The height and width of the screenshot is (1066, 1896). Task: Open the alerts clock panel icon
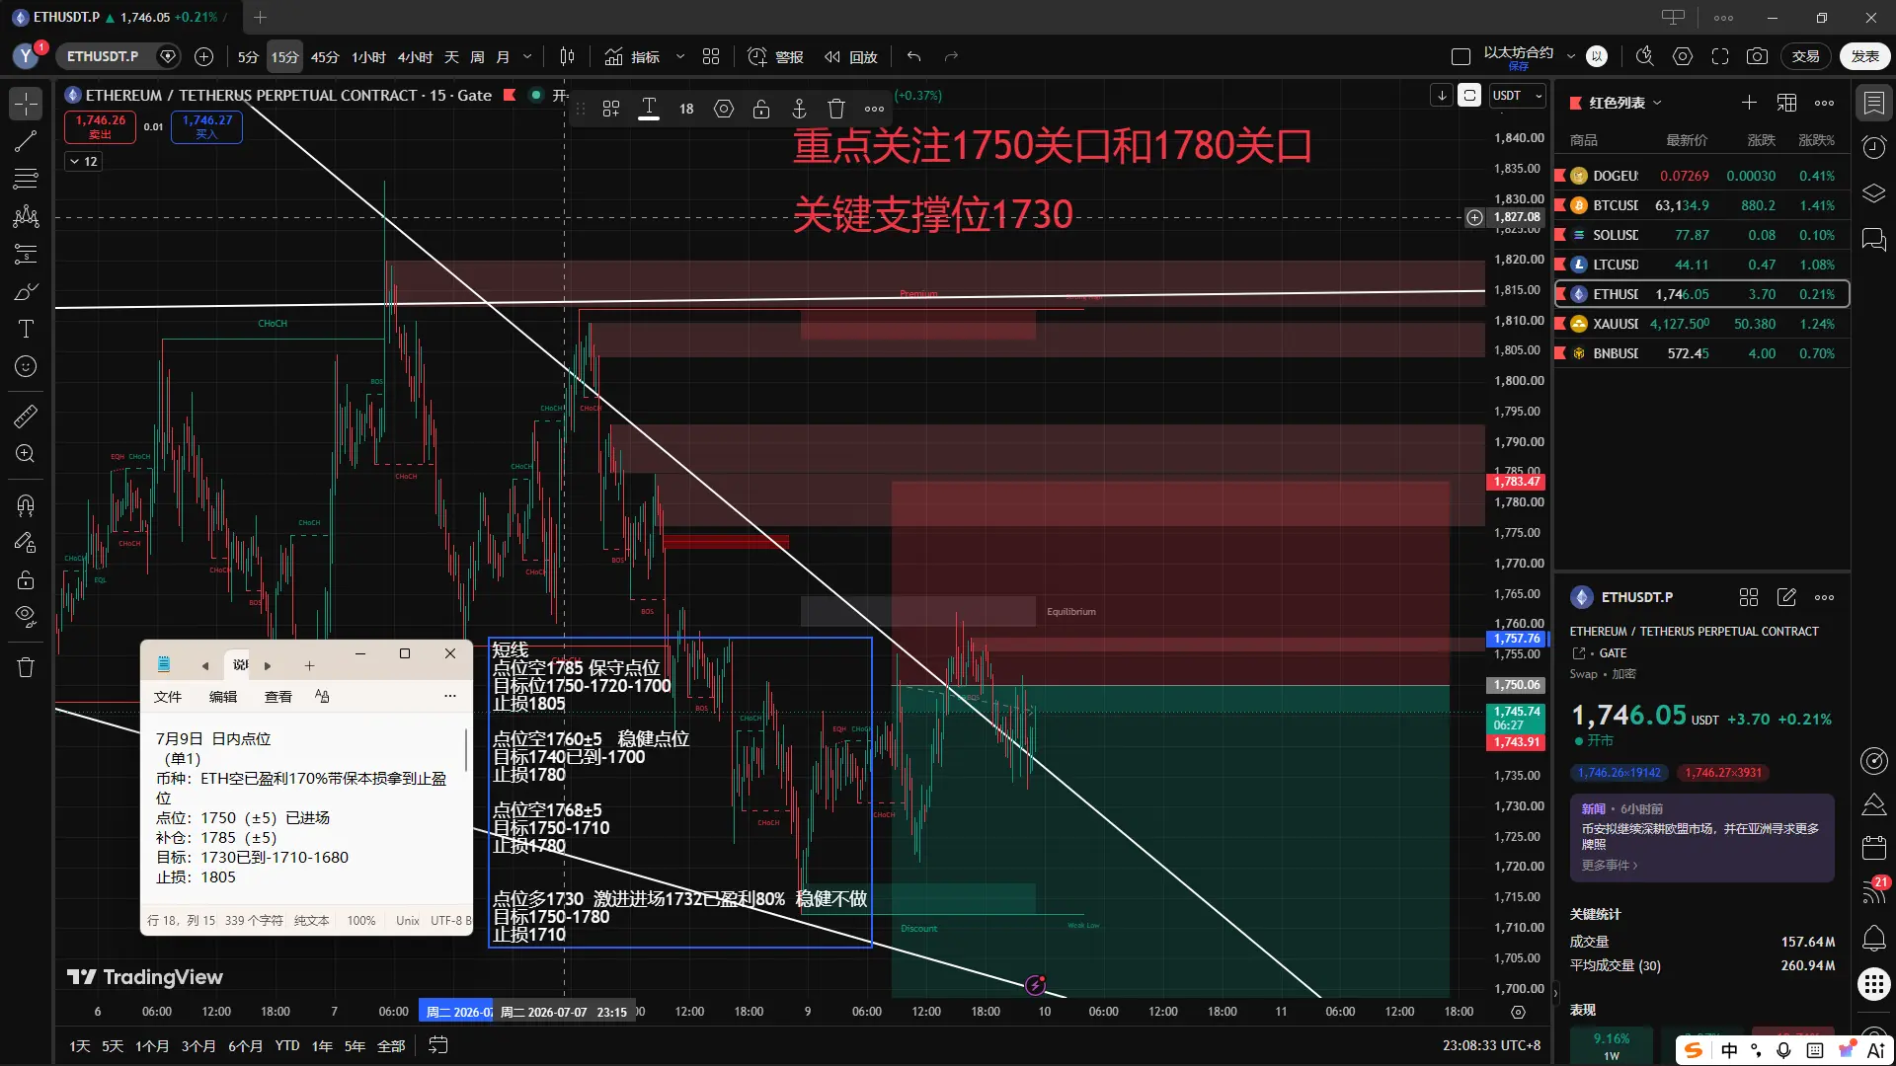coord(1873,147)
